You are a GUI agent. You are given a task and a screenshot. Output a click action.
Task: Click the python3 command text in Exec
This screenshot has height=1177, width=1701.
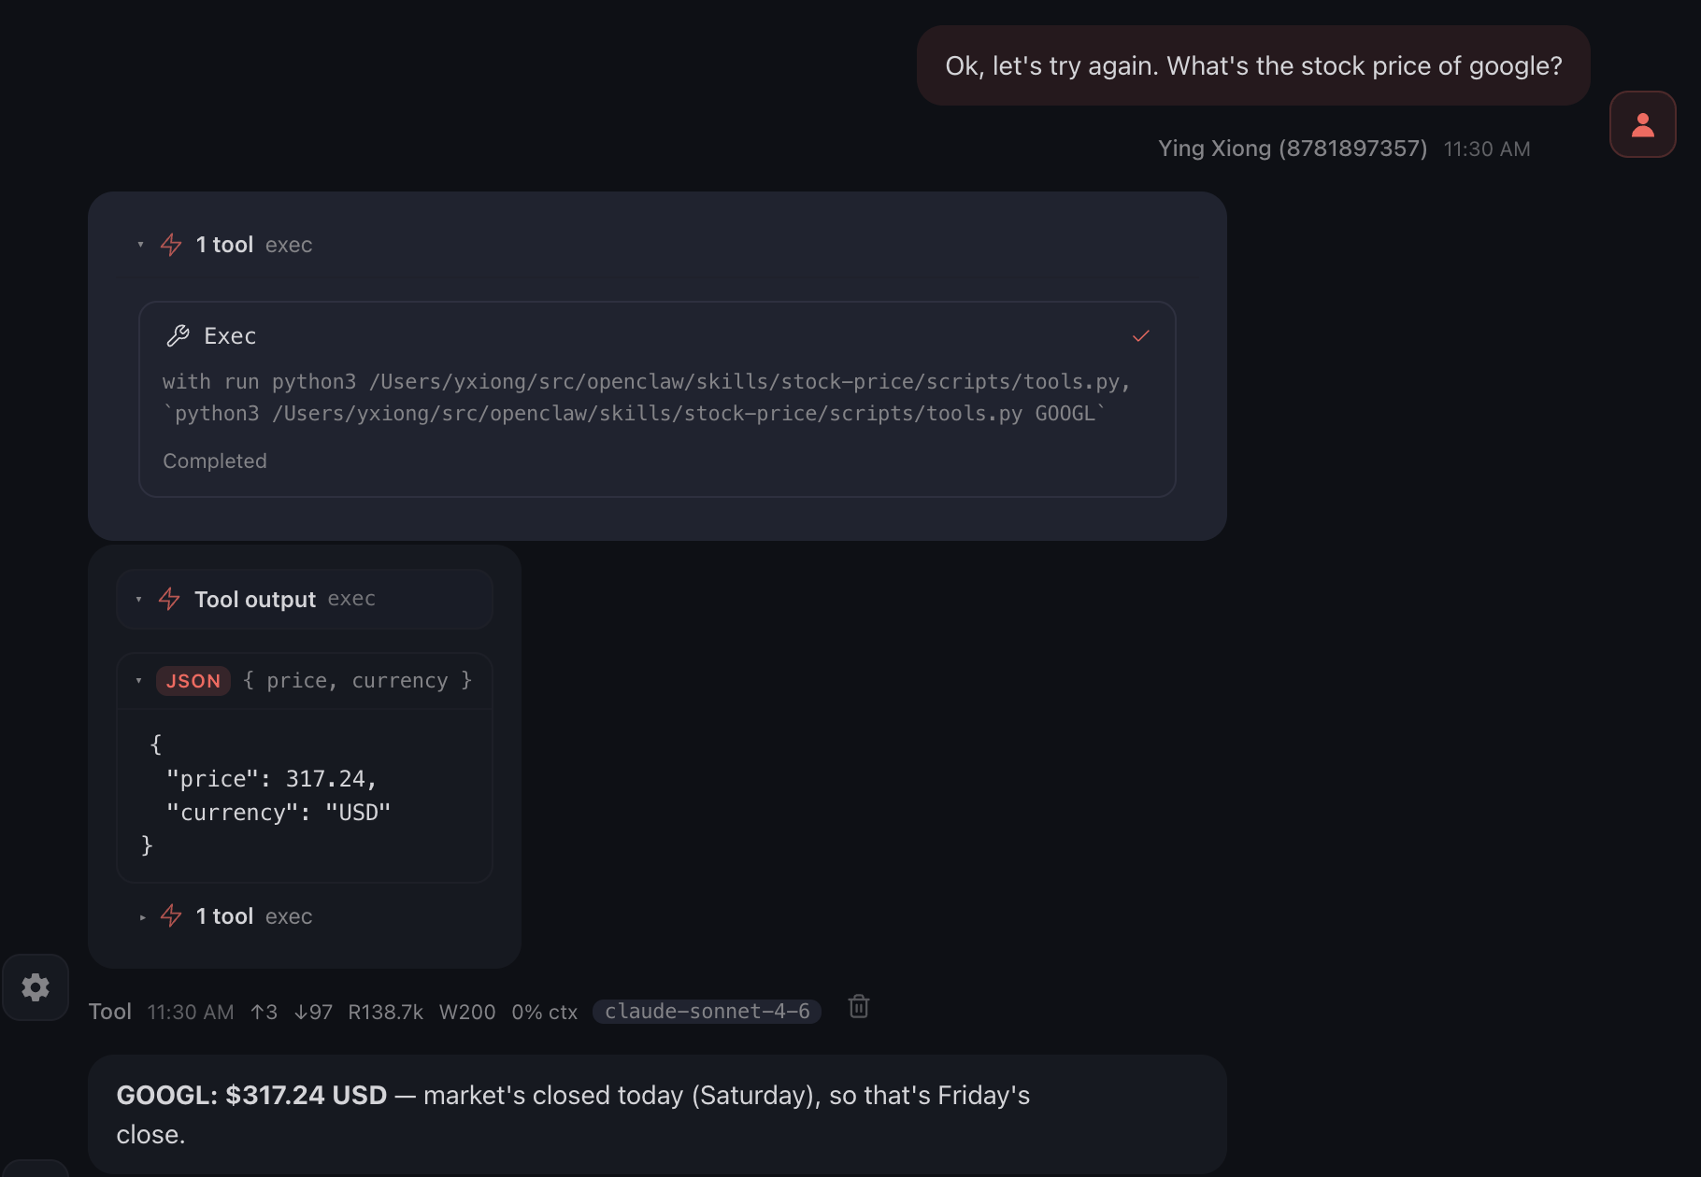[645, 398]
